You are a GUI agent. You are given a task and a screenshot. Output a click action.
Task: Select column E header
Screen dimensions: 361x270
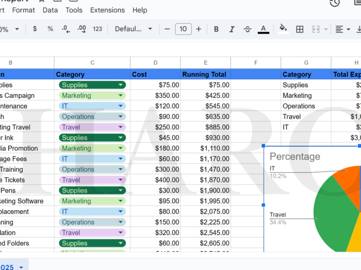click(206, 63)
